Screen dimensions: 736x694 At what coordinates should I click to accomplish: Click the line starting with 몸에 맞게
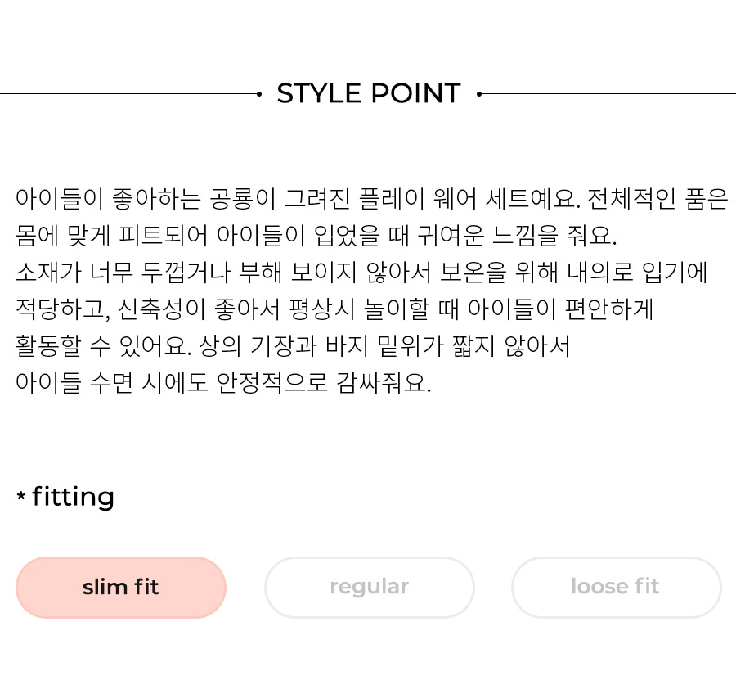click(x=316, y=236)
